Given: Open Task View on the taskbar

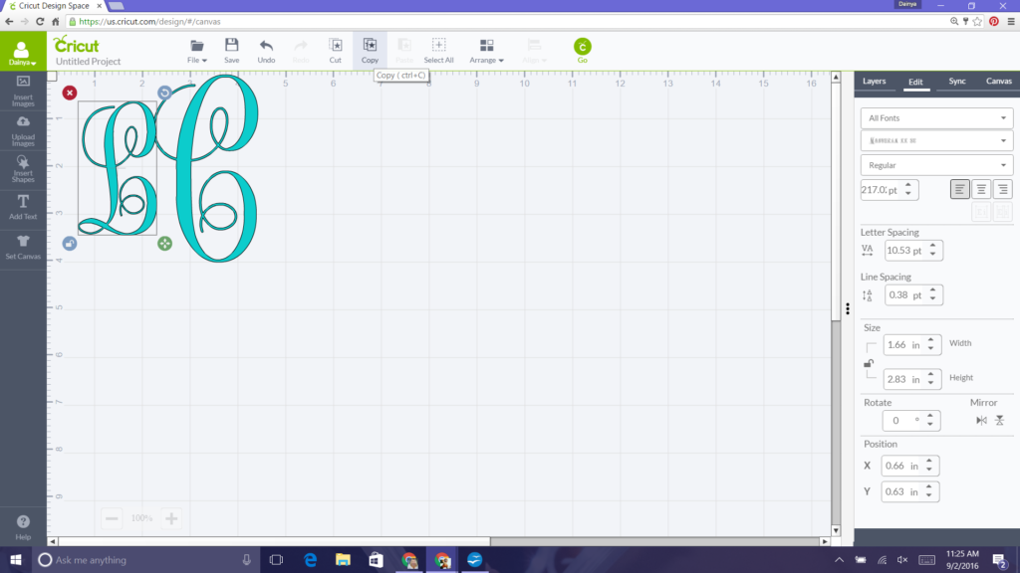Looking at the screenshot, I should [276, 560].
